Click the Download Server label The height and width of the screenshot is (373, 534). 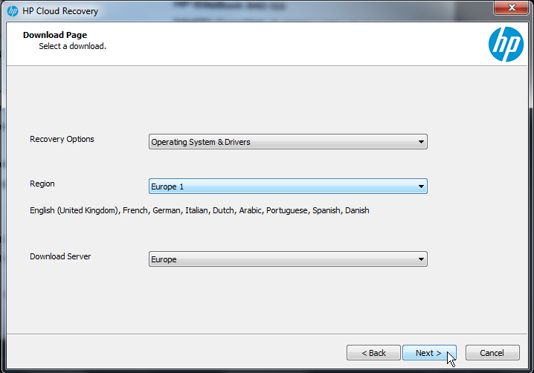60,256
